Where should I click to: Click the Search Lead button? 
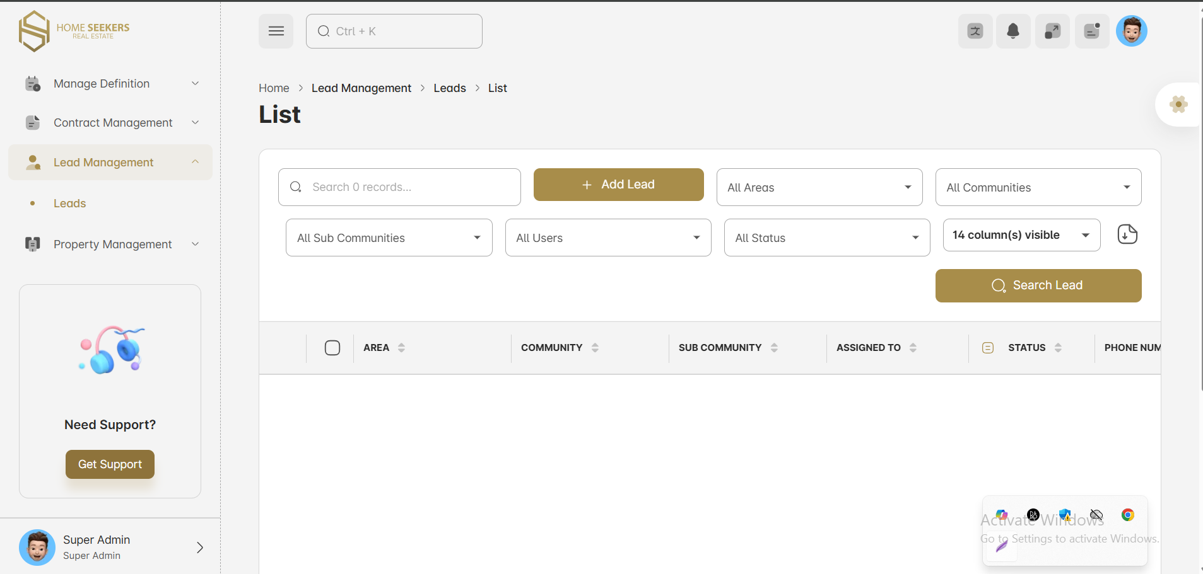tap(1038, 285)
